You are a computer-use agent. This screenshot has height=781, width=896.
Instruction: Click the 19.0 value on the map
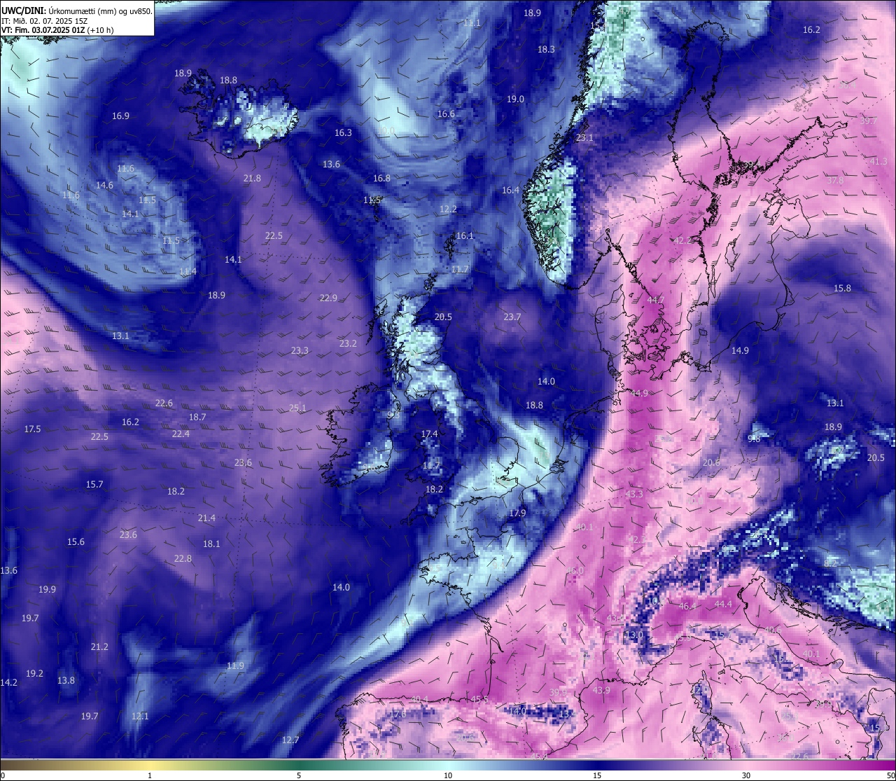pyautogui.click(x=515, y=99)
